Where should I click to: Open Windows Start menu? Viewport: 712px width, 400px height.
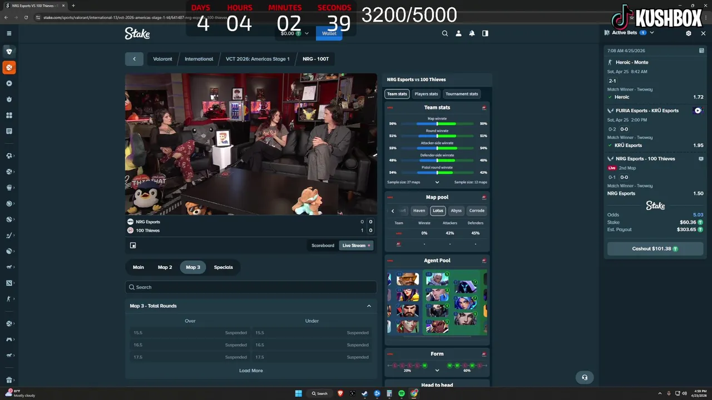click(x=299, y=393)
